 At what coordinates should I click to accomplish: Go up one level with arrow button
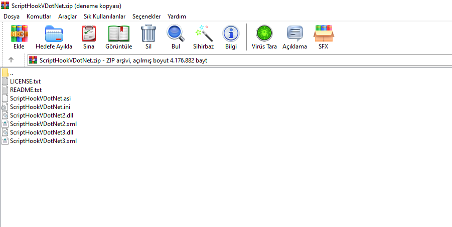(x=11, y=60)
